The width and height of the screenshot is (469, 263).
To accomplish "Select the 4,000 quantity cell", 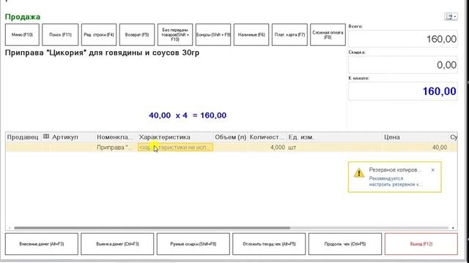I will click(267, 148).
